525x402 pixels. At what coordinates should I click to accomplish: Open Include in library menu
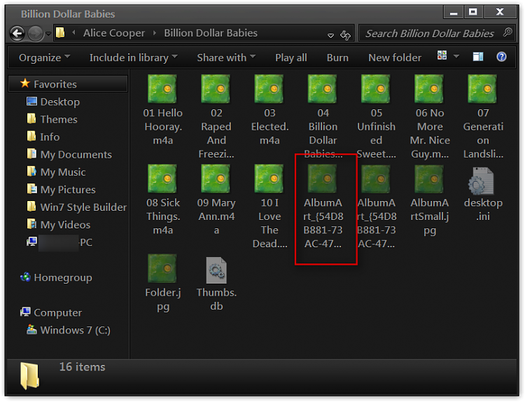(133, 57)
